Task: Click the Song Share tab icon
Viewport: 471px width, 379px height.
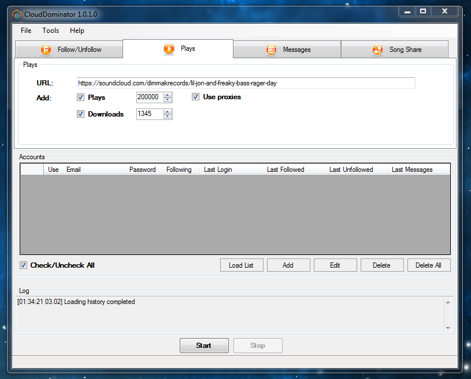Action: pos(377,50)
